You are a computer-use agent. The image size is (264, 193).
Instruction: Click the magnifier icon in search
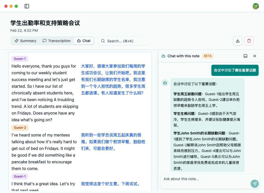click(x=103, y=41)
